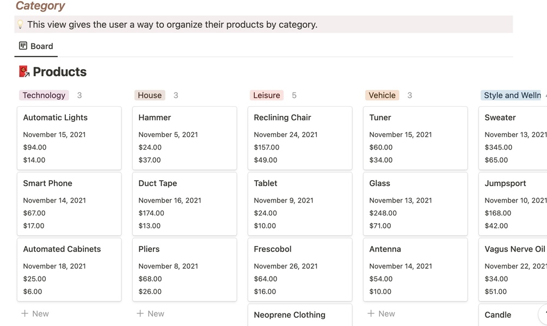
Task: Select the Reclining Chair card
Action: (x=300, y=138)
